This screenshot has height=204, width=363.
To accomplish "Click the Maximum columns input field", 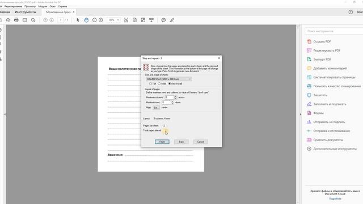I will [170, 97].
